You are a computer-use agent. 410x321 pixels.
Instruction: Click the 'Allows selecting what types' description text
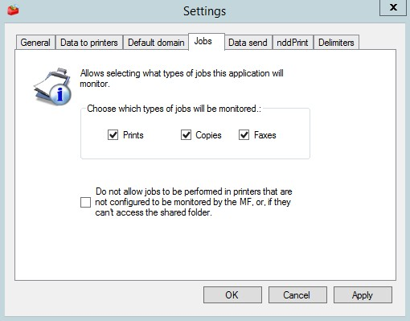point(182,78)
